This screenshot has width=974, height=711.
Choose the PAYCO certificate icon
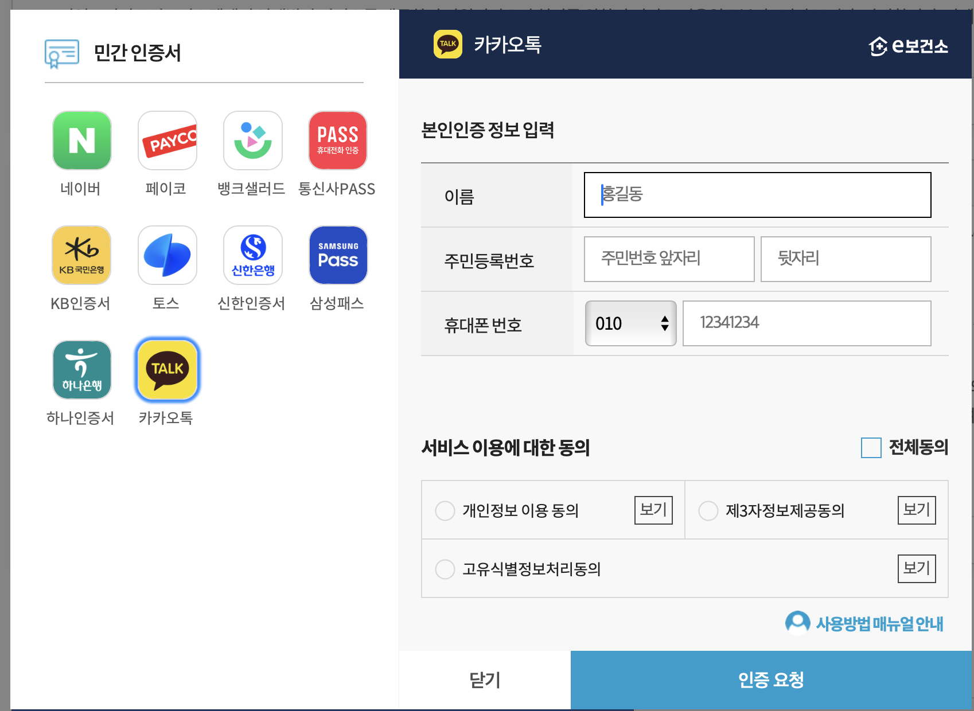[x=167, y=140]
